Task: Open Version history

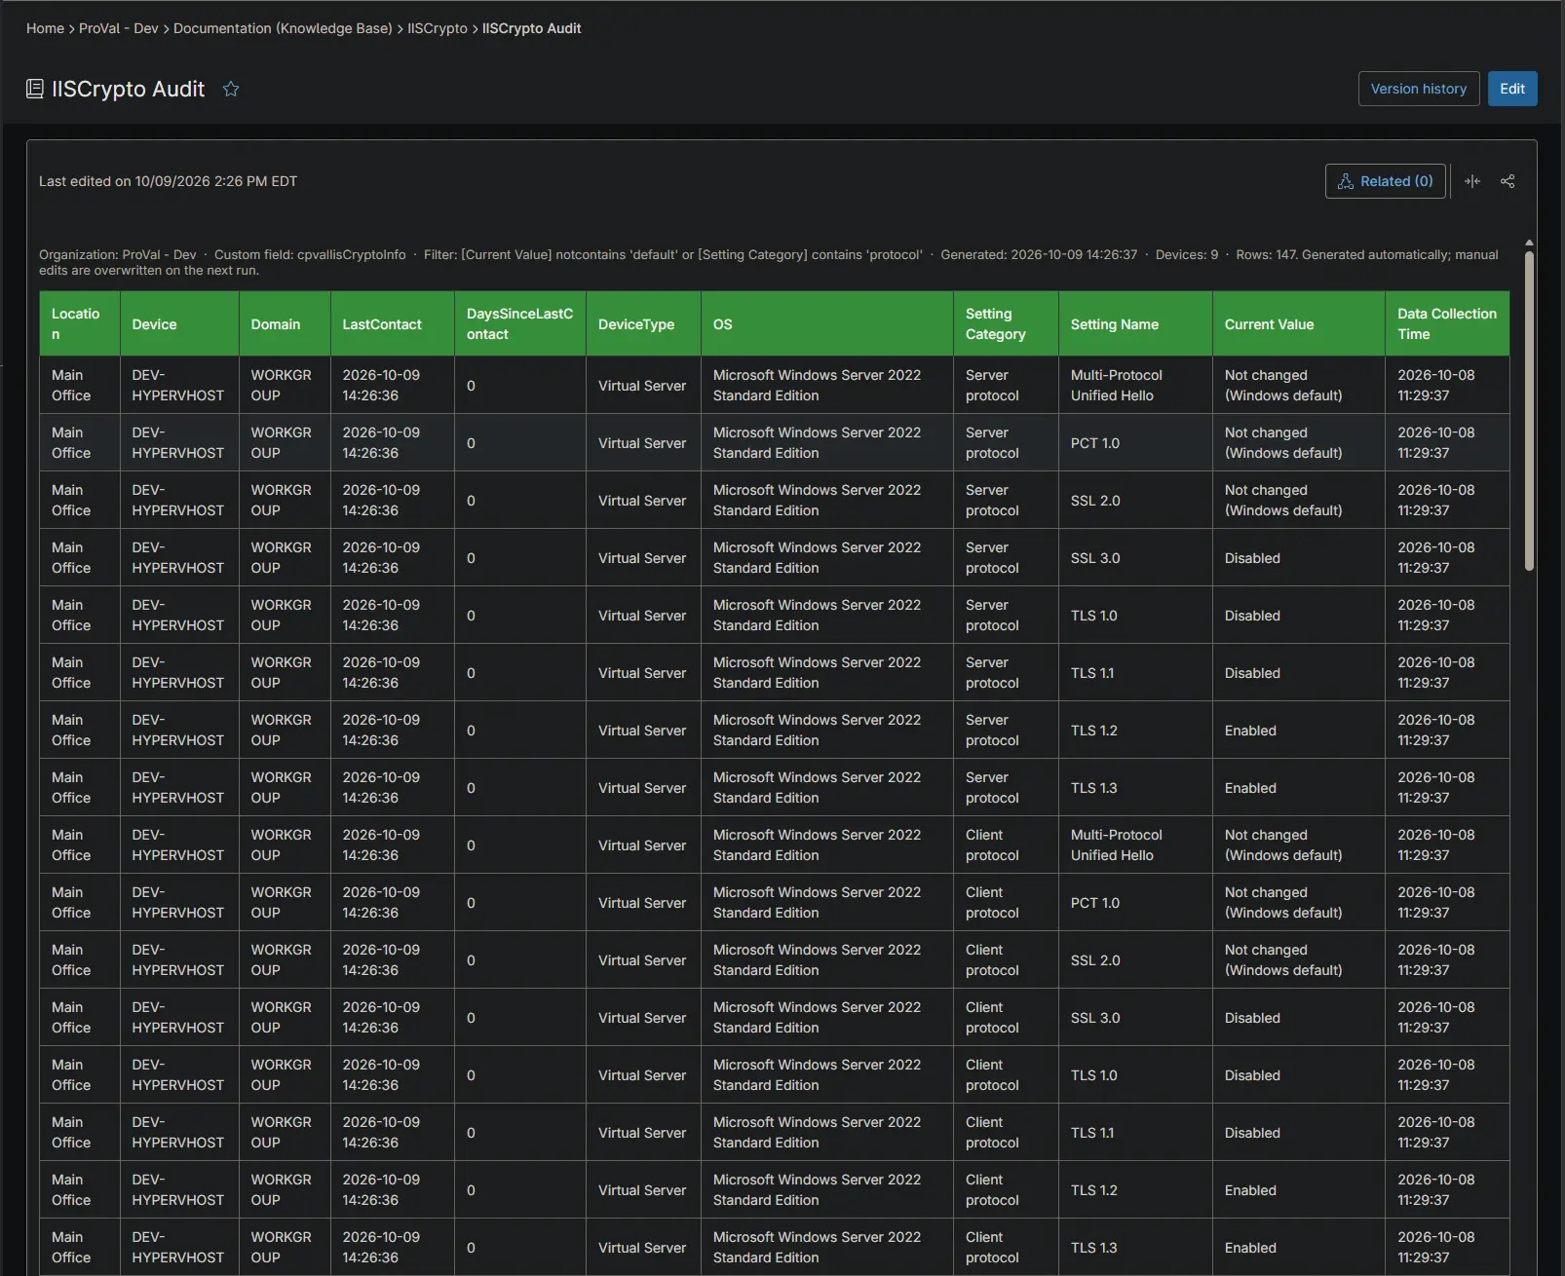Action: (x=1419, y=89)
